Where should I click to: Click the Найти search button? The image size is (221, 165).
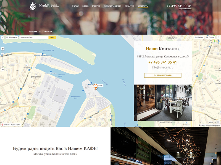coord(52,37)
